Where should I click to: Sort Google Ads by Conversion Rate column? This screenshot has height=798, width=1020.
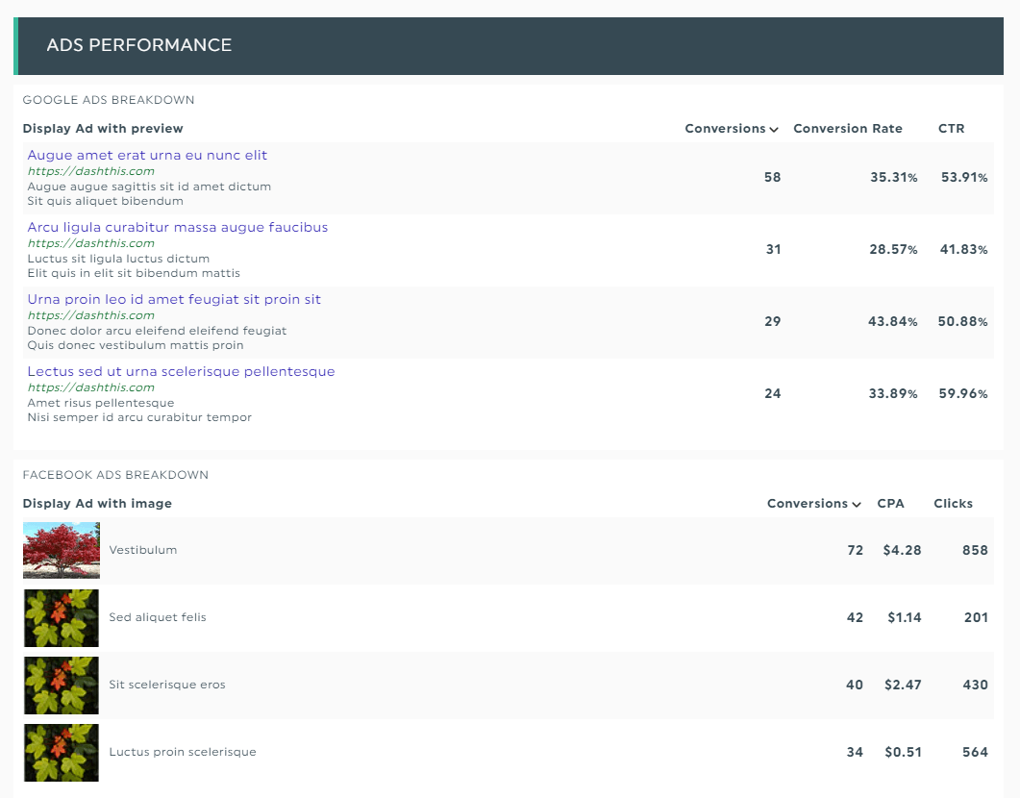click(847, 129)
